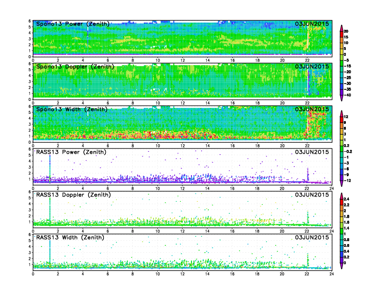Click the 'RASS13 Doppler (Zenith)' panel title
381x294 pixels.
[x=74, y=195]
